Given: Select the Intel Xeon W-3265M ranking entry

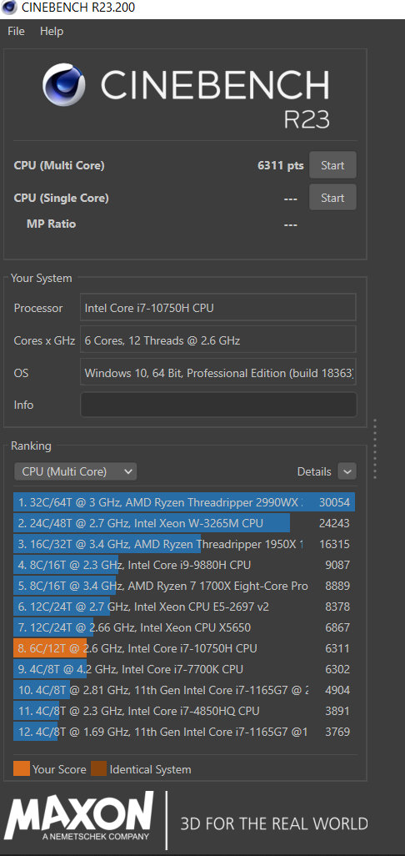Looking at the screenshot, I should [184, 524].
